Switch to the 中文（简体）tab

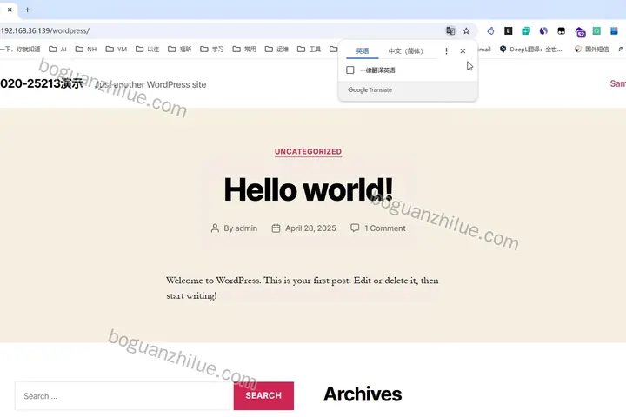click(x=406, y=51)
